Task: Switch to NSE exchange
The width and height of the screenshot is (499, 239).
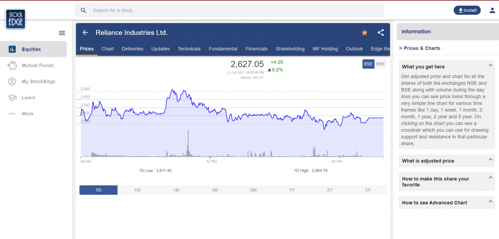Action: click(380, 64)
